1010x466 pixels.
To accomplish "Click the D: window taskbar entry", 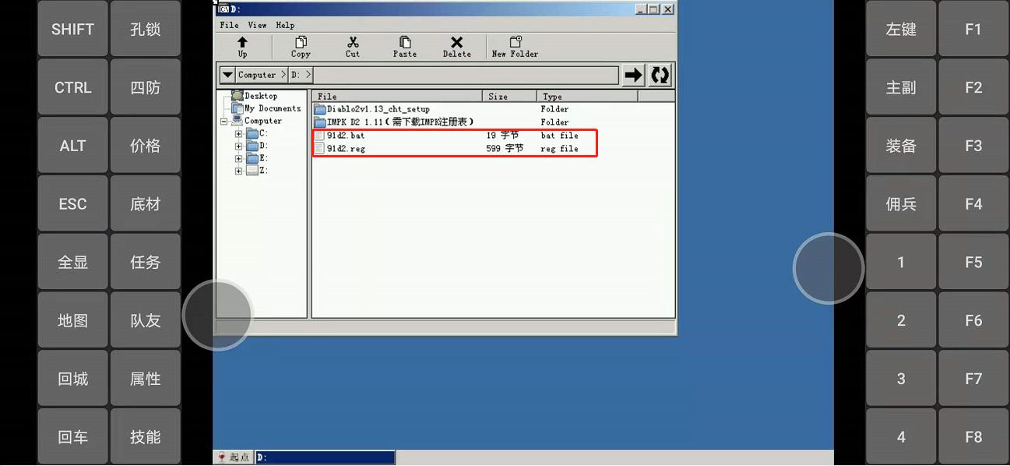I will [325, 457].
